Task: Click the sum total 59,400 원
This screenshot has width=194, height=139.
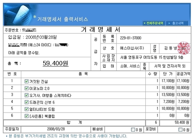Action: coord(182,122)
